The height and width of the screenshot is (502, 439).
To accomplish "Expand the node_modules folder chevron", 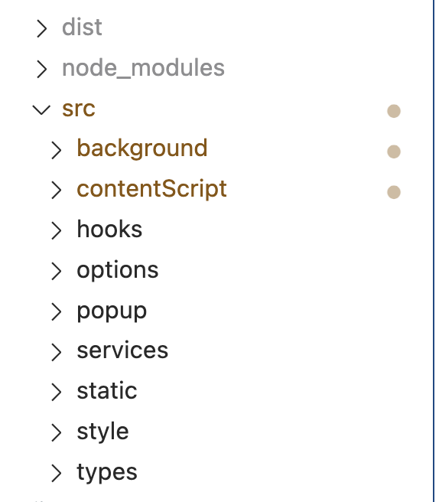I will pos(41,69).
